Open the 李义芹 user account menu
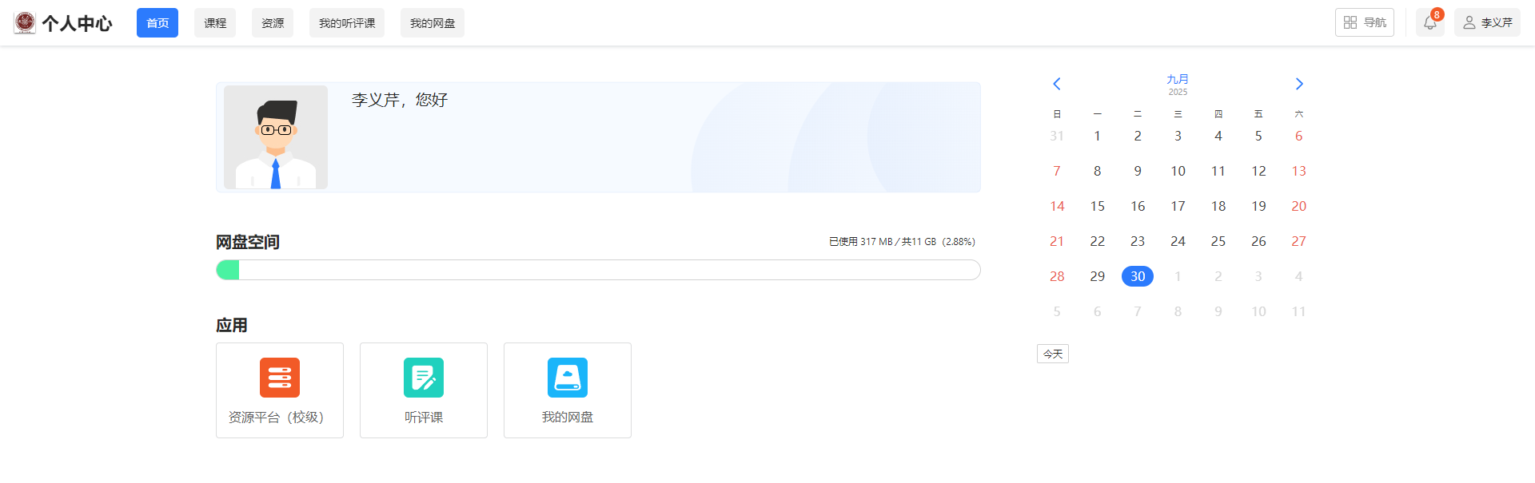This screenshot has width=1535, height=483. coord(1487,23)
